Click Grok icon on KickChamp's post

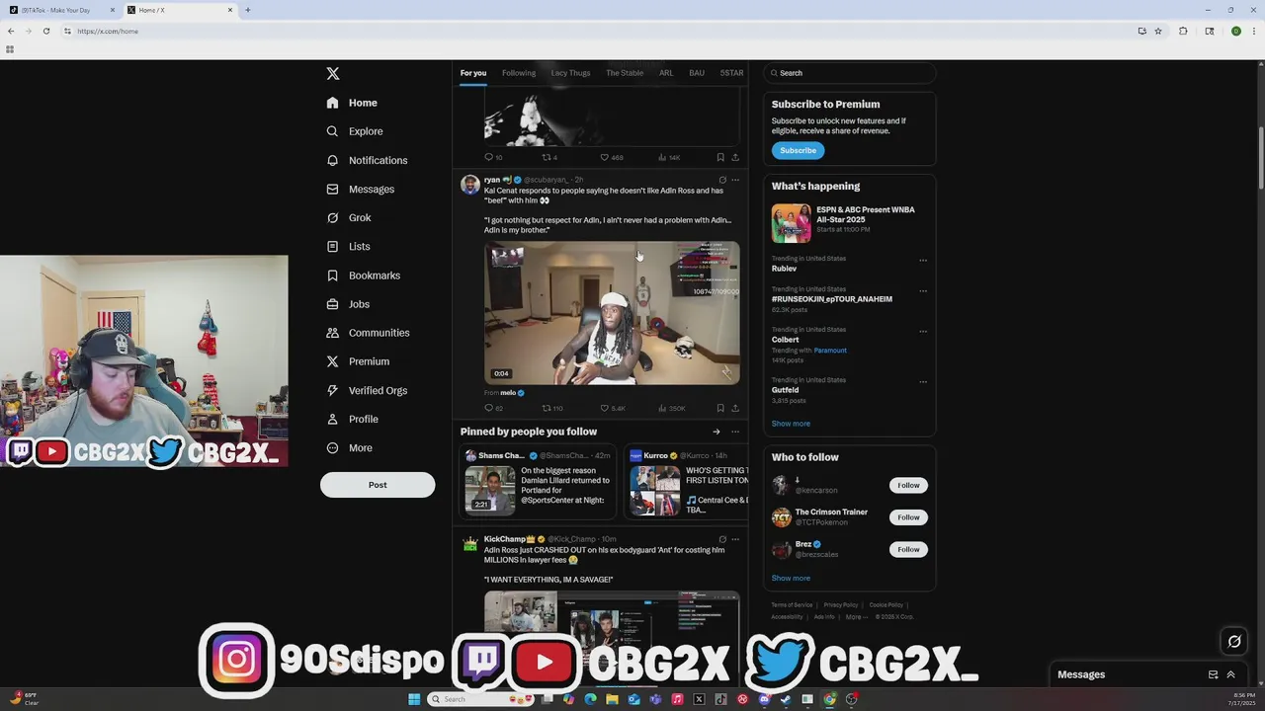(x=722, y=539)
